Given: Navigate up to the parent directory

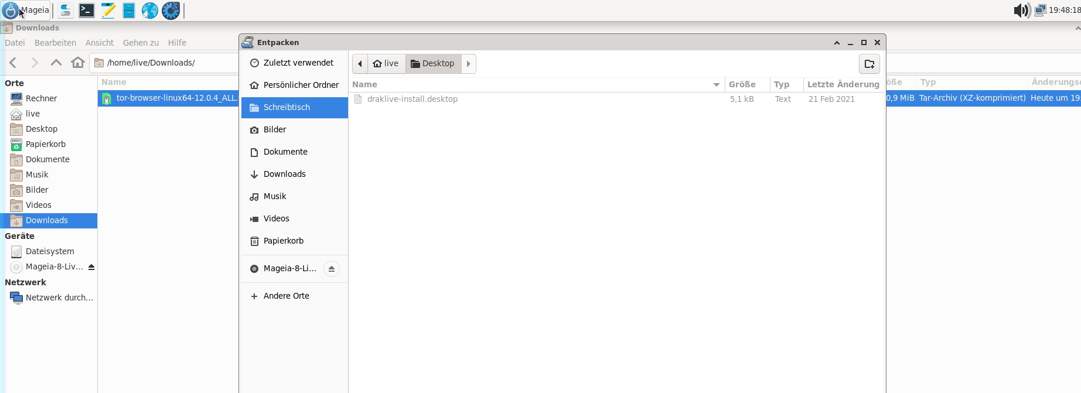Looking at the screenshot, I should click(56, 63).
